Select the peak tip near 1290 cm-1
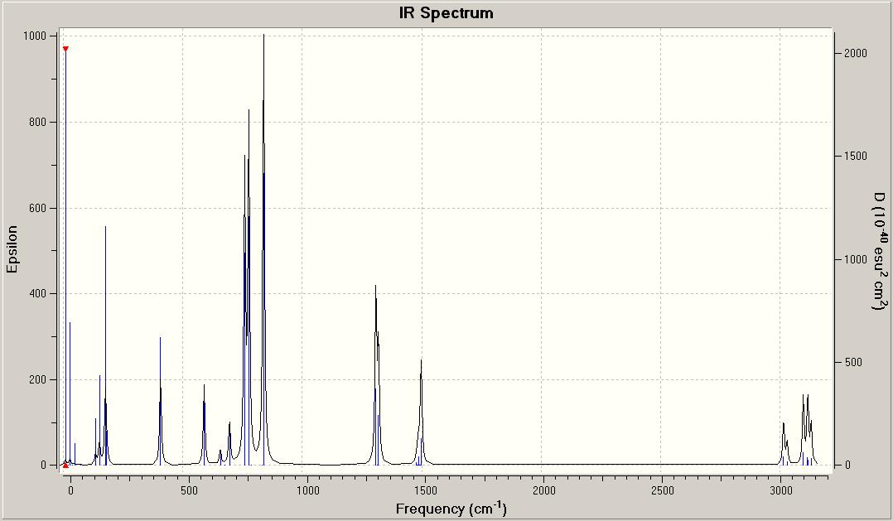Viewport: 893px width, 521px height. (375, 286)
